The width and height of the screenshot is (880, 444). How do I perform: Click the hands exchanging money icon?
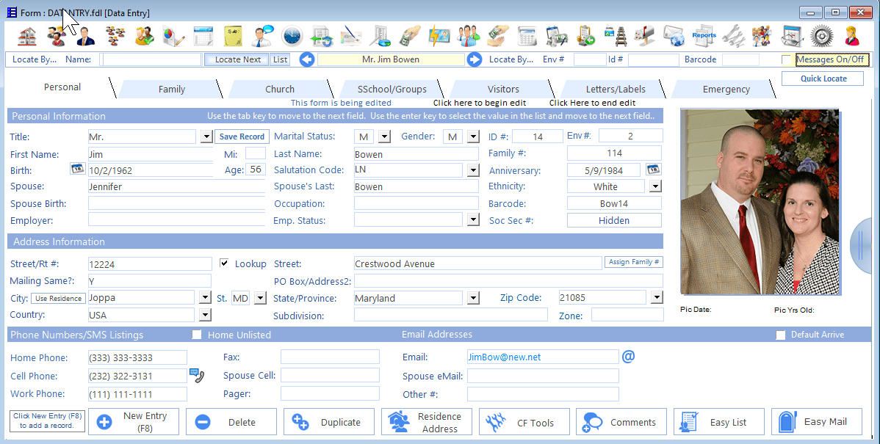tap(498, 37)
